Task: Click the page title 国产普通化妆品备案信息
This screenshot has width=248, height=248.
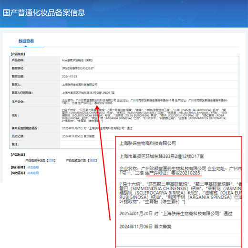Action: (x=44, y=13)
